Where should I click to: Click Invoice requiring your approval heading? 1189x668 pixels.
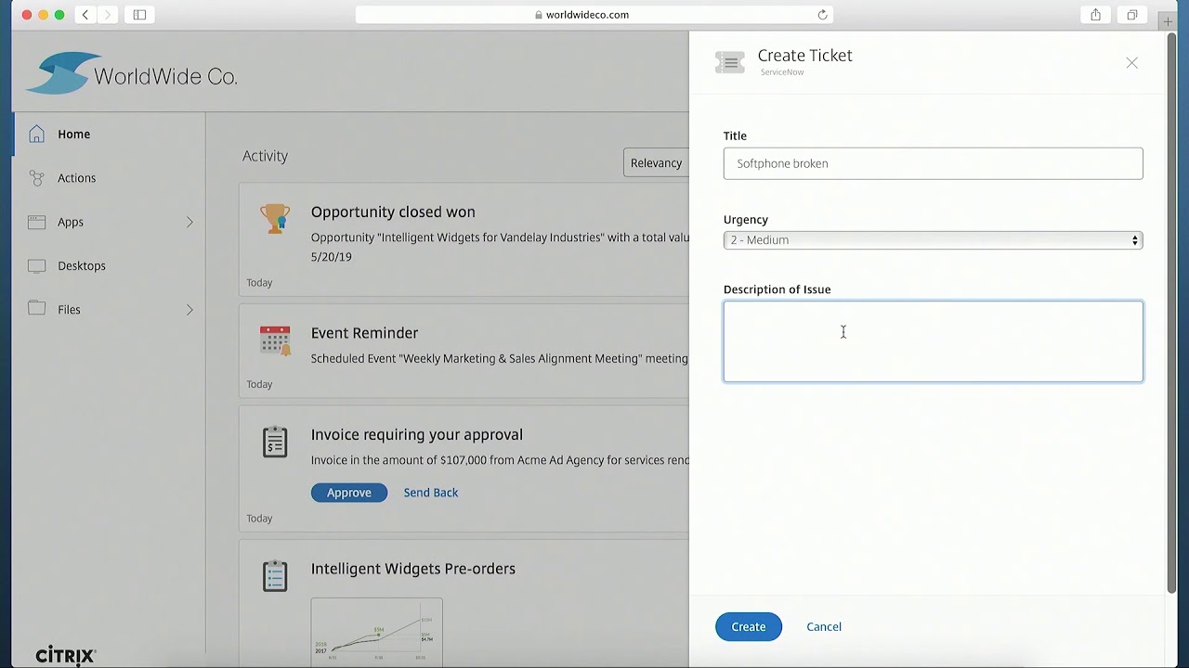417,434
